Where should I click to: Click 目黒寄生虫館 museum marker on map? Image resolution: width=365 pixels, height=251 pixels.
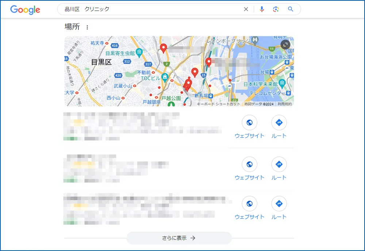tap(139, 53)
